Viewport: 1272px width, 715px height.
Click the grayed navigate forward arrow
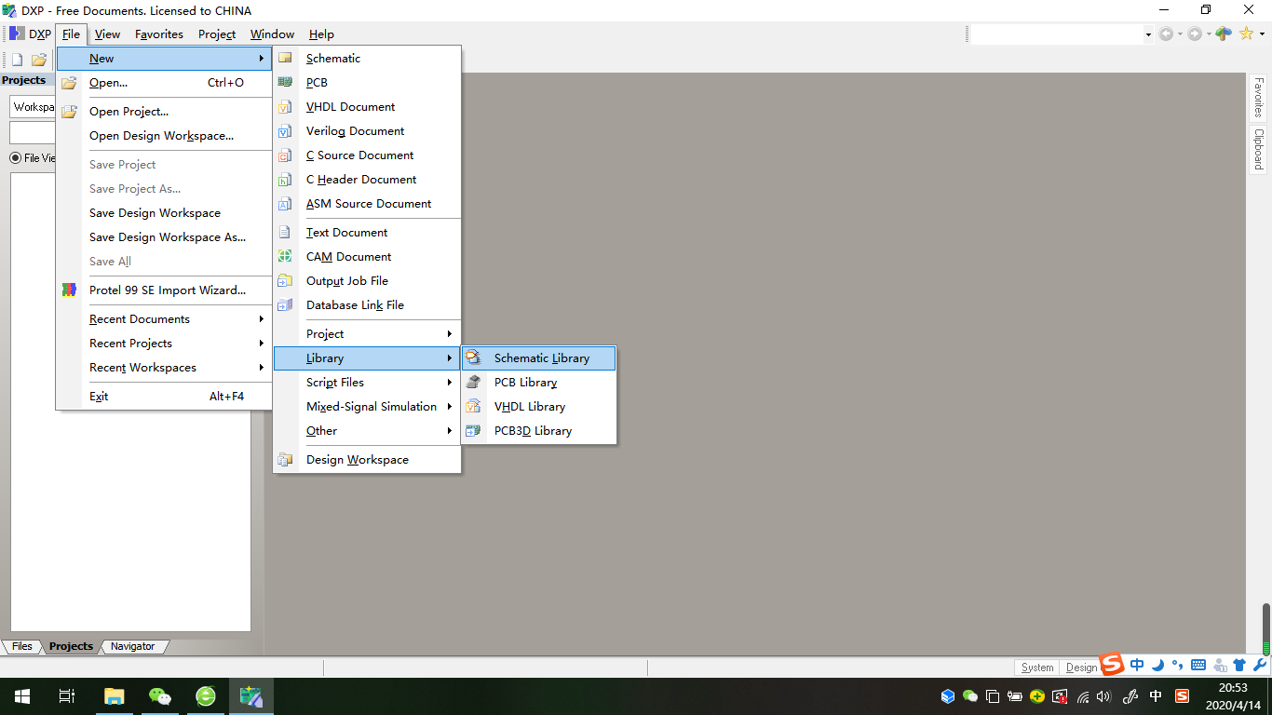(x=1194, y=34)
